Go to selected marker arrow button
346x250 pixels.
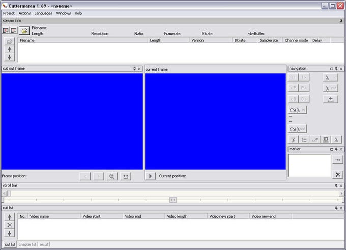point(338,160)
